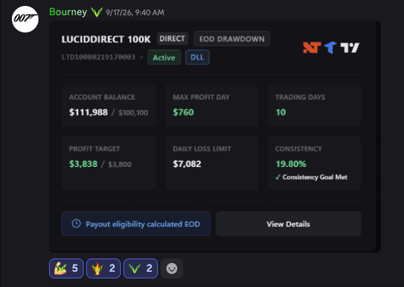The image size is (404, 287).
Task: Click the blue Tradovate logo icon
Action: [x=330, y=47]
